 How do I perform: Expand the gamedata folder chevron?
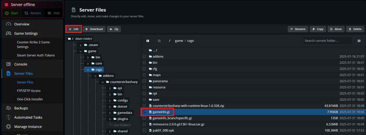[x=110, y=113]
